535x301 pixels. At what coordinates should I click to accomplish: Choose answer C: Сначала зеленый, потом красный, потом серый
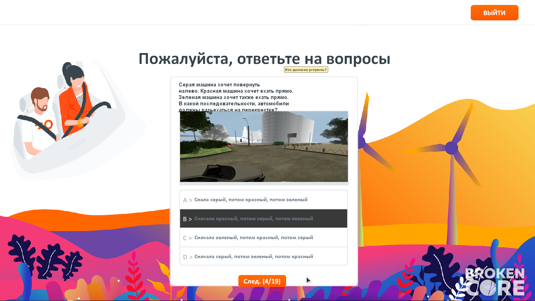[x=264, y=237]
